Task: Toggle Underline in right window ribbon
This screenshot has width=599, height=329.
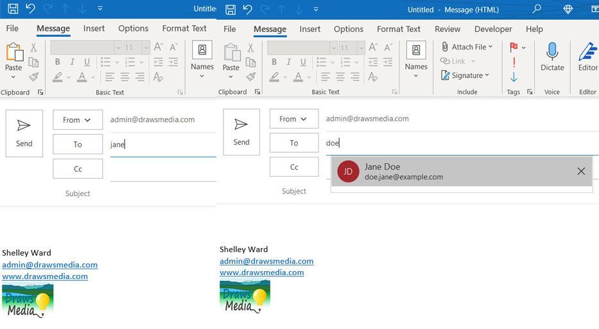Action: pyautogui.click(x=303, y=62)
